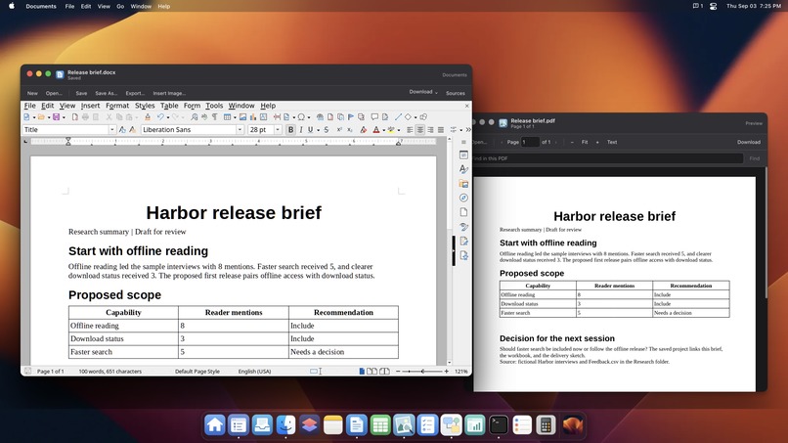The image size is (788, 443).
Task: Open the sidebar Navigator compass icon
Action: (x=463, y=198)
